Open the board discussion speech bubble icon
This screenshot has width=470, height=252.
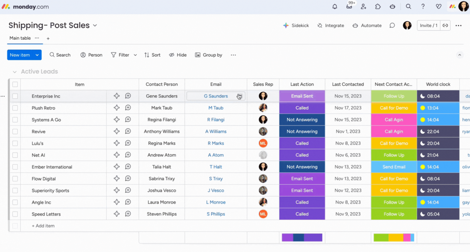point(392,26)
